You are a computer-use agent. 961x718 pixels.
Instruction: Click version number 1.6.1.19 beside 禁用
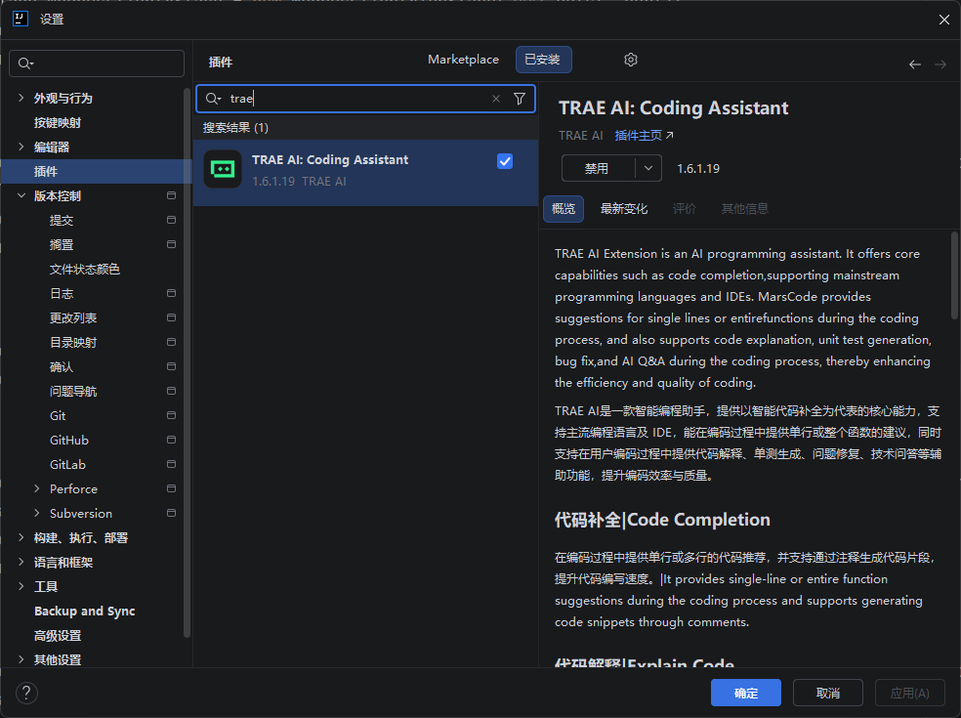pos(698,169)
